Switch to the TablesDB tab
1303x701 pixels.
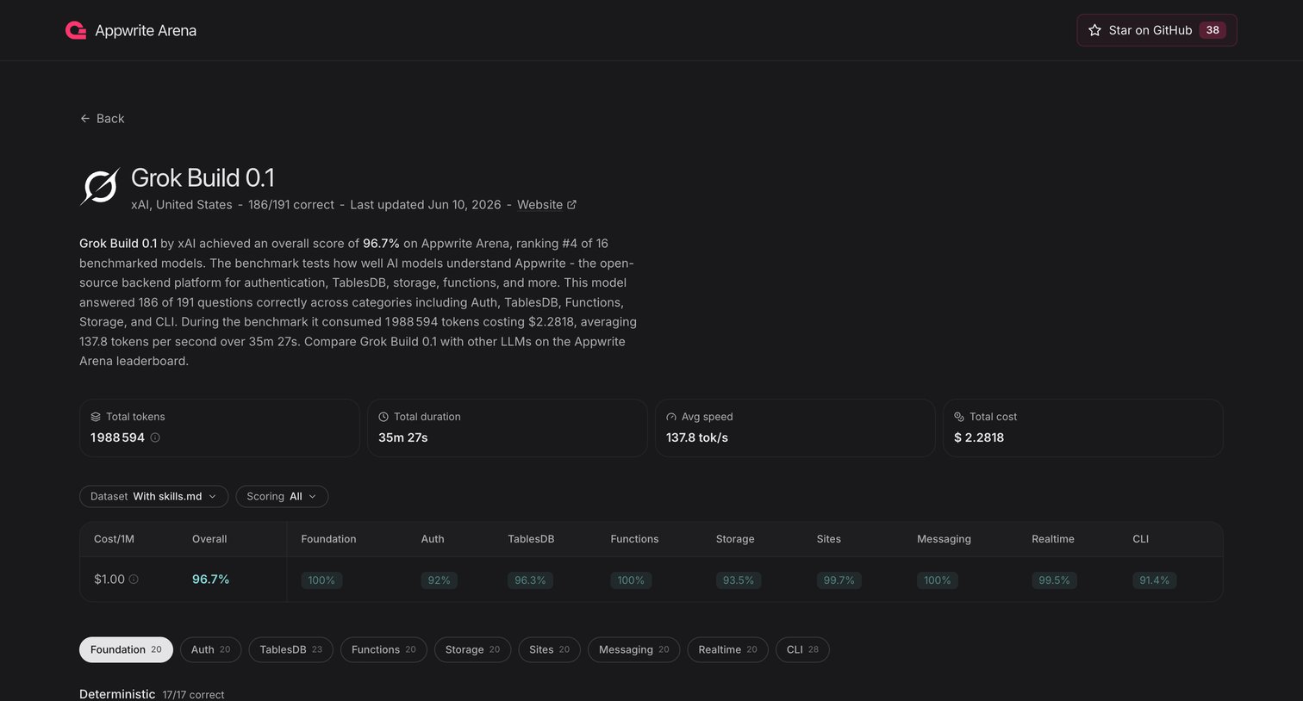tap(290, 649)
